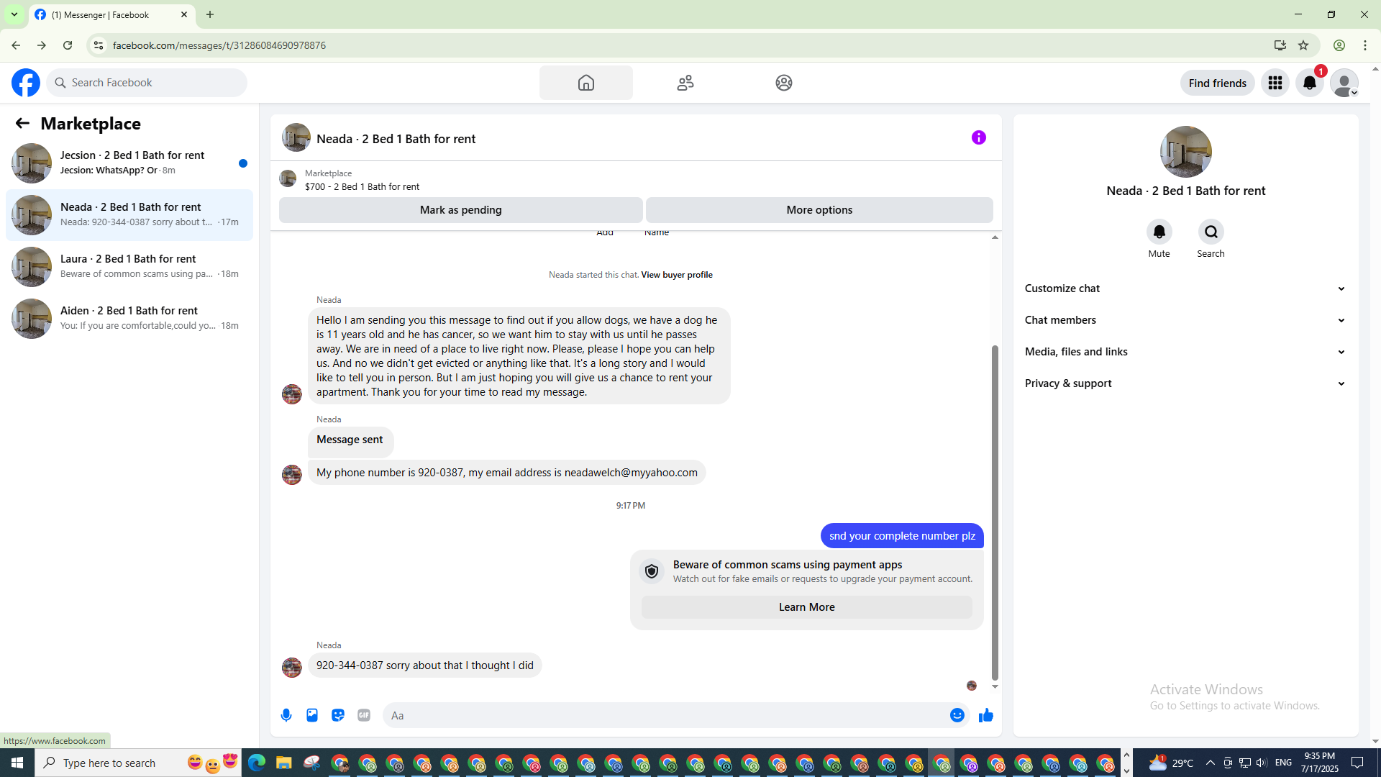Screen dimensions: 1381x777
Task: Click the Find friends button
Action: 1218,83
